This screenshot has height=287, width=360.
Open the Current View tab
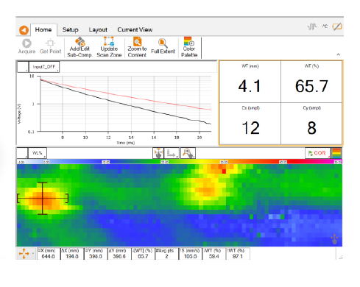click(x=135, y=29)
